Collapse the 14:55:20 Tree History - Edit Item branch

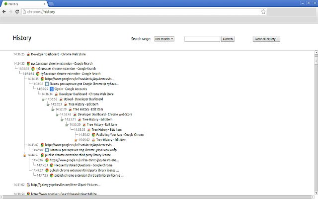click(x=67, y=125)
